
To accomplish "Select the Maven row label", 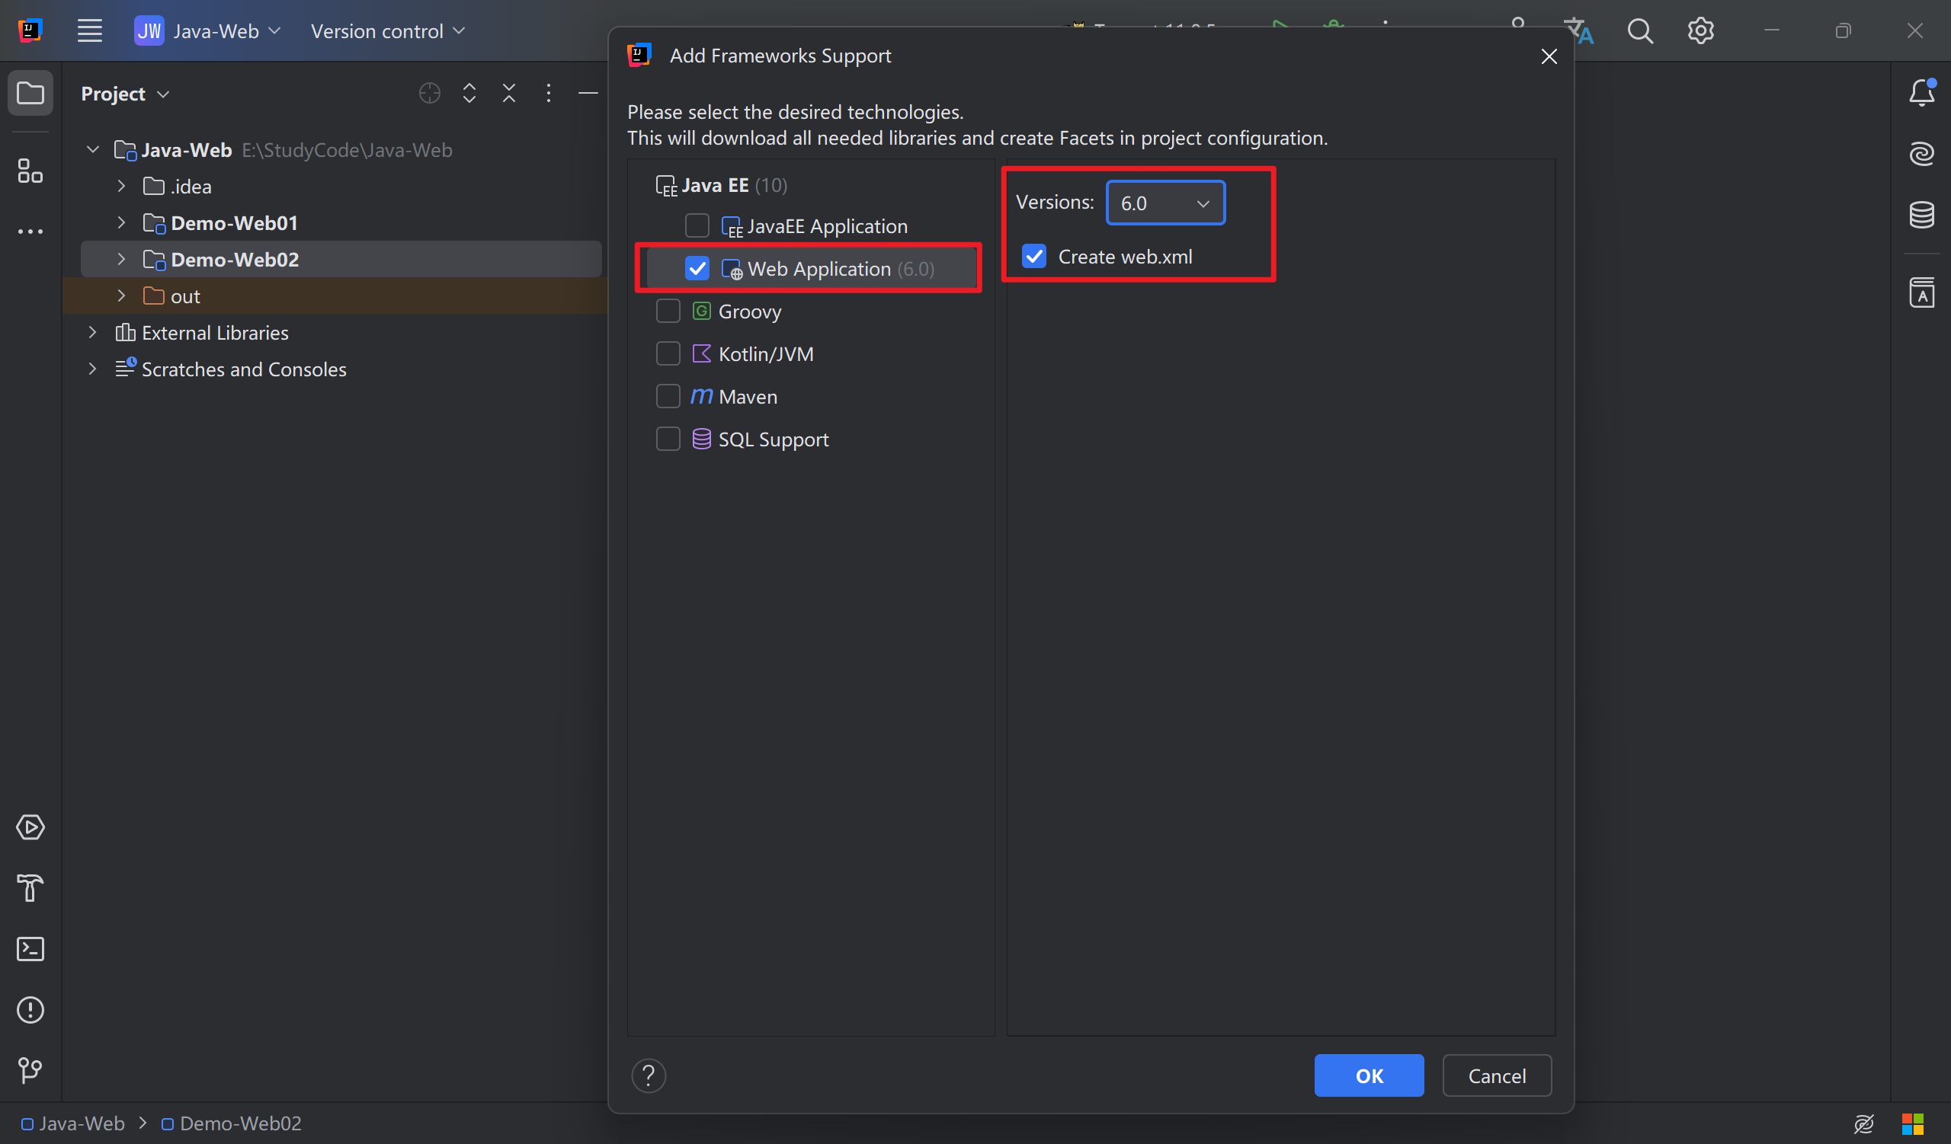I will pyautogui.click(x=747, y=397).
